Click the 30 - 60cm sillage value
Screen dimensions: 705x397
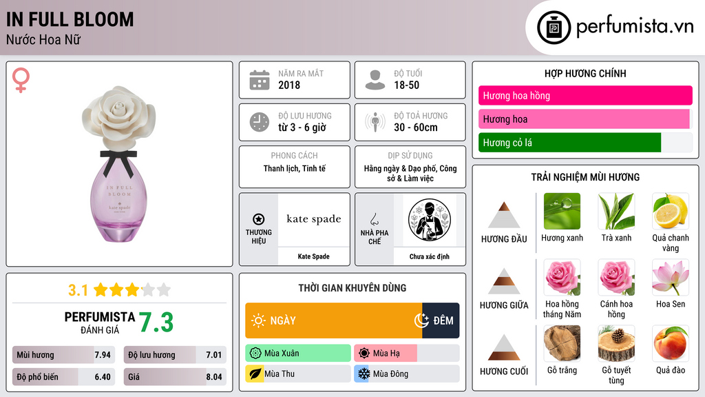point(416,128)
